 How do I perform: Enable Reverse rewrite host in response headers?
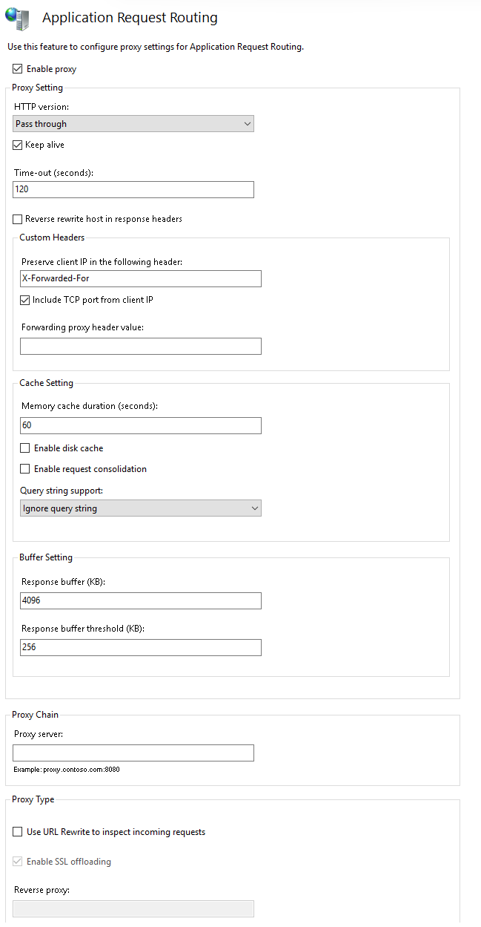19,219
